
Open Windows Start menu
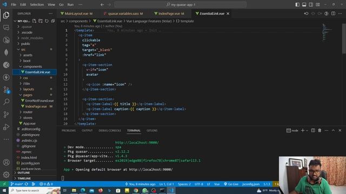(4, 190)
